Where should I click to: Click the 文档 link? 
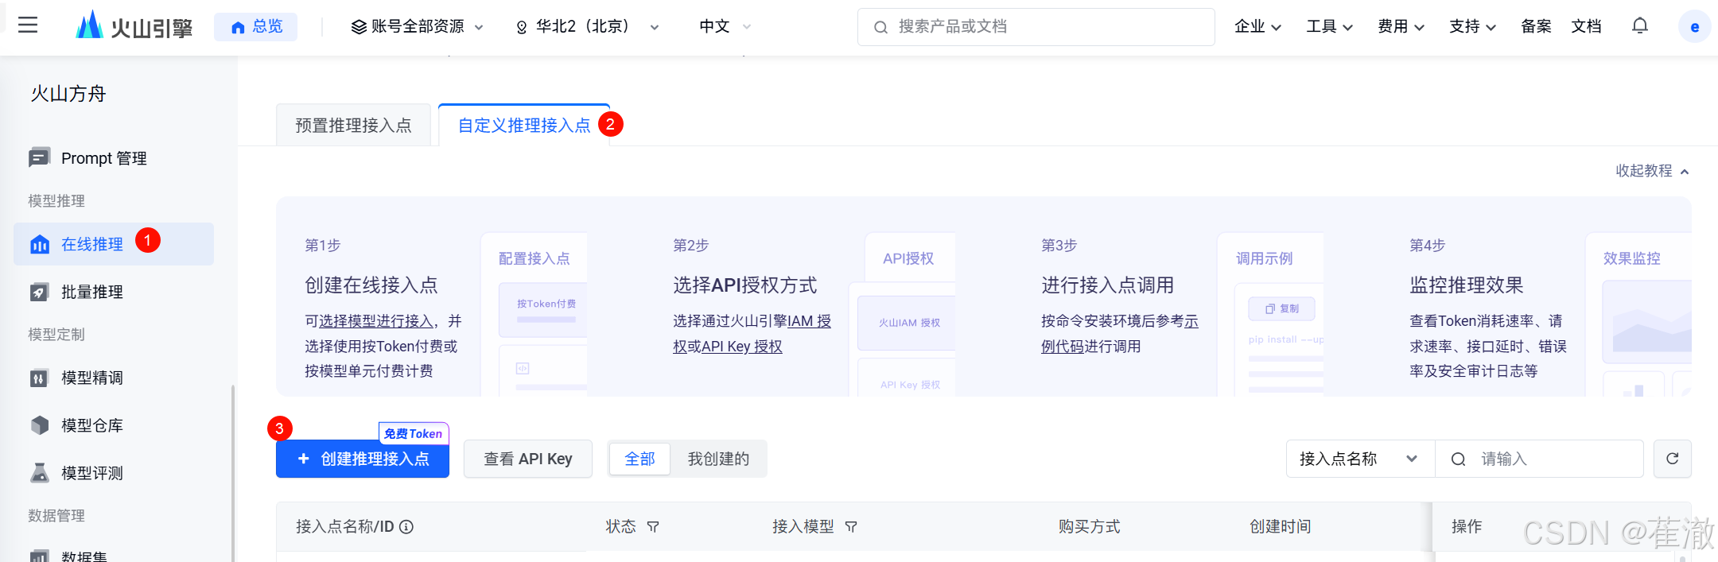pyautogui.click(x=1586, y=26)
